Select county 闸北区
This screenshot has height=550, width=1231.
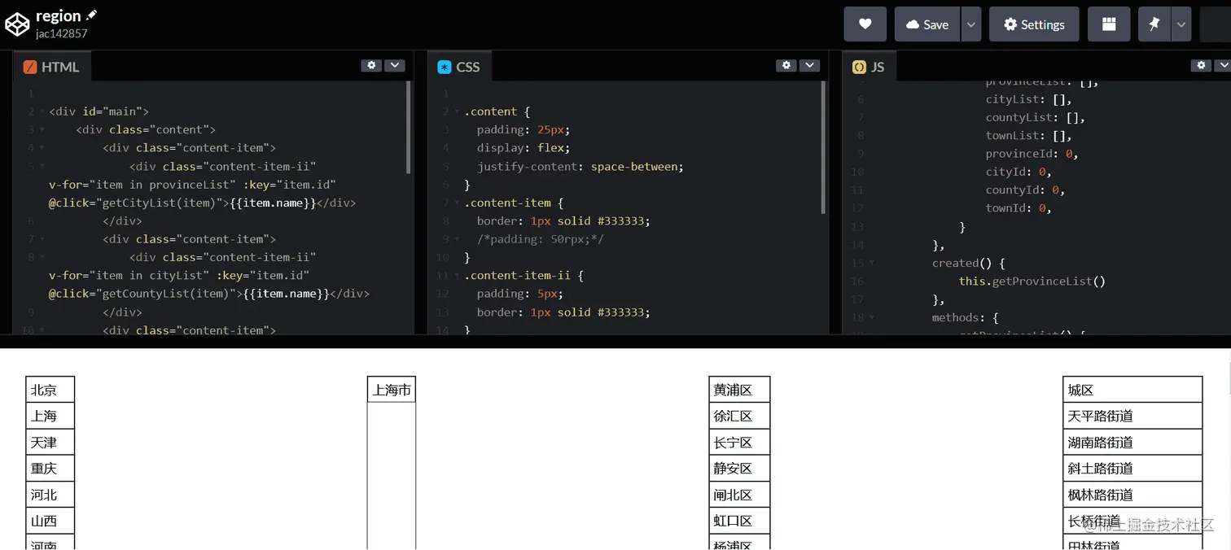(x=739, y=495)
